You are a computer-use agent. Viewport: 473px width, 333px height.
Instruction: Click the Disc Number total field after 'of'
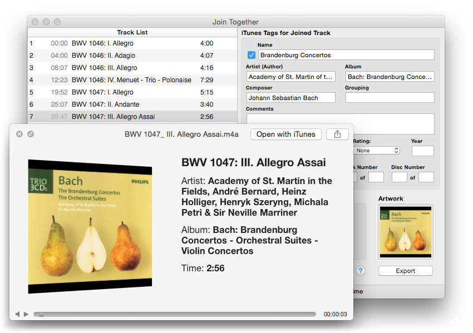click(x=426, y=177)
